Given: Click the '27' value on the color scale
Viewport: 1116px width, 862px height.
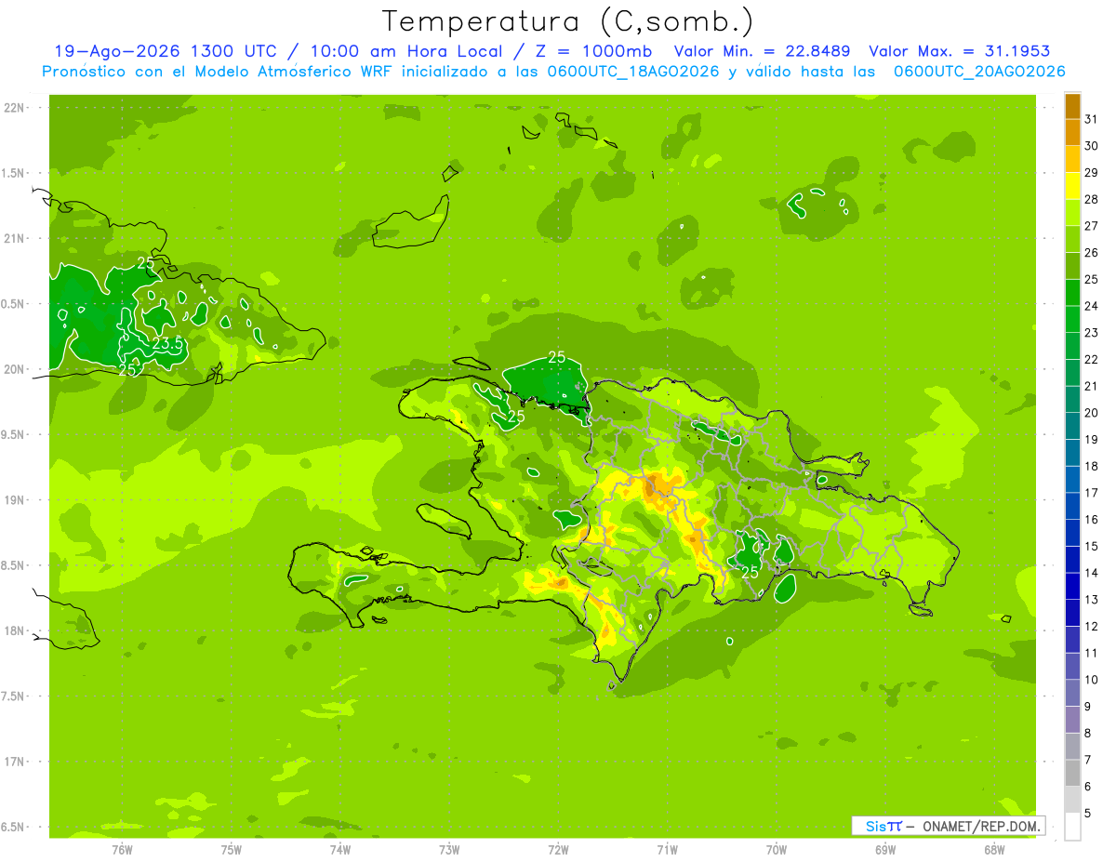Looking at the screenshot, I should click(1092, 226).
